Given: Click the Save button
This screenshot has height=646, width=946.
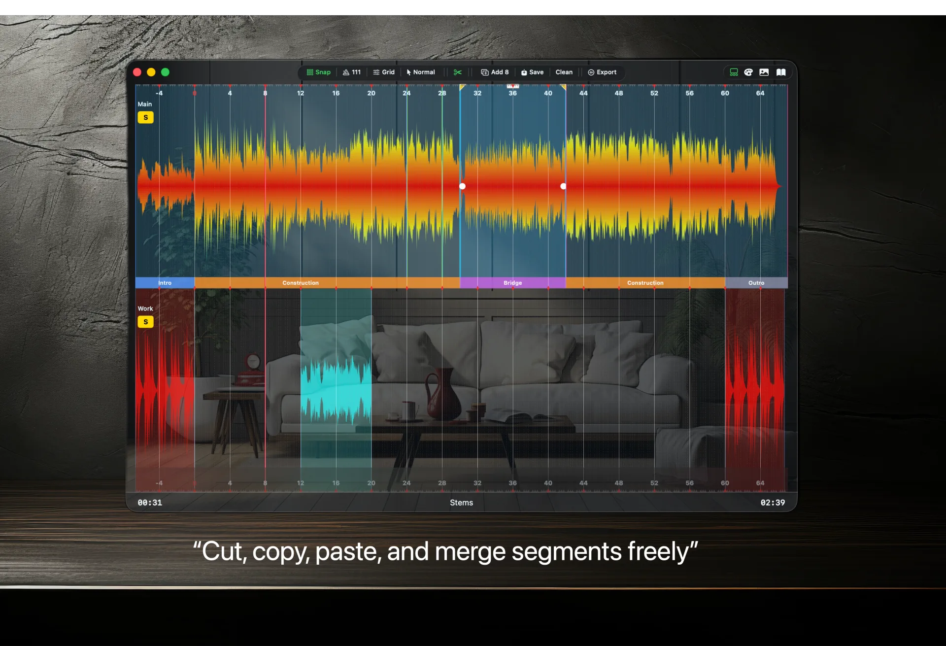Looking at the screenshot, I should tap(532, 72).
